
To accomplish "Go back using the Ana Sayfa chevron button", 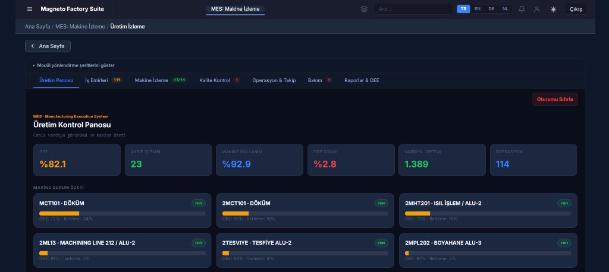I will click(48, 46).
